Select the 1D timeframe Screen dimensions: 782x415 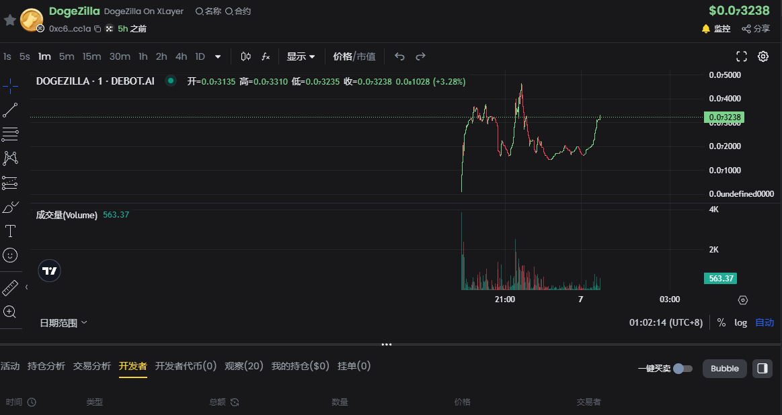200,56
